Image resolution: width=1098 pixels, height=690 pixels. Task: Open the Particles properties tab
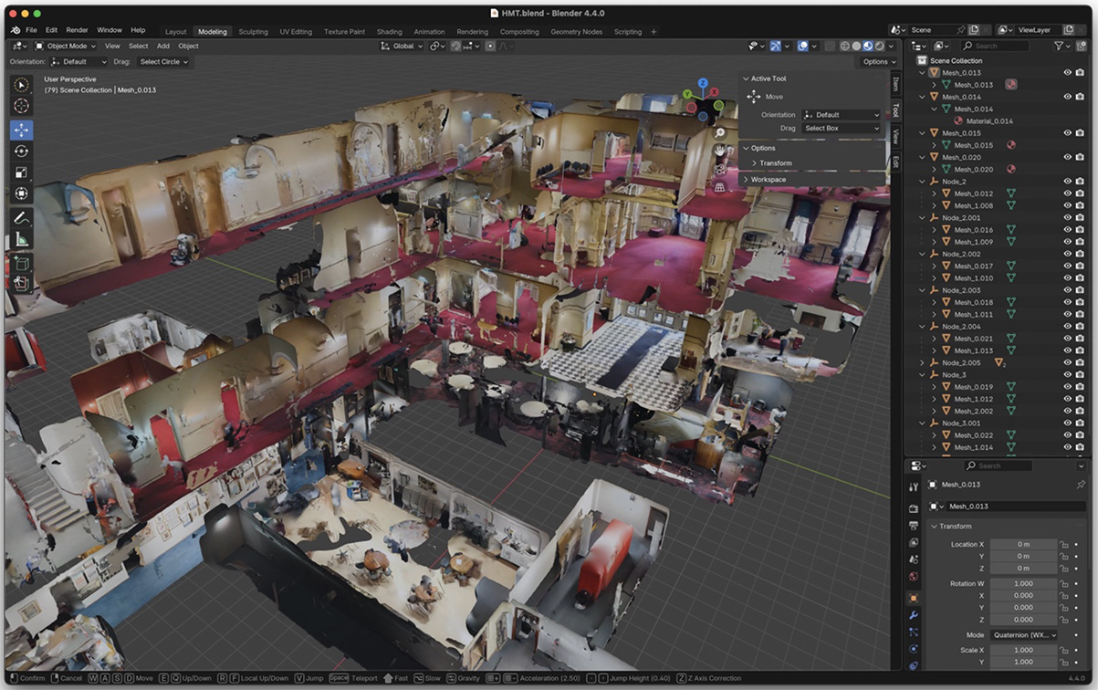pyautogui.click(x=914, y=632)
